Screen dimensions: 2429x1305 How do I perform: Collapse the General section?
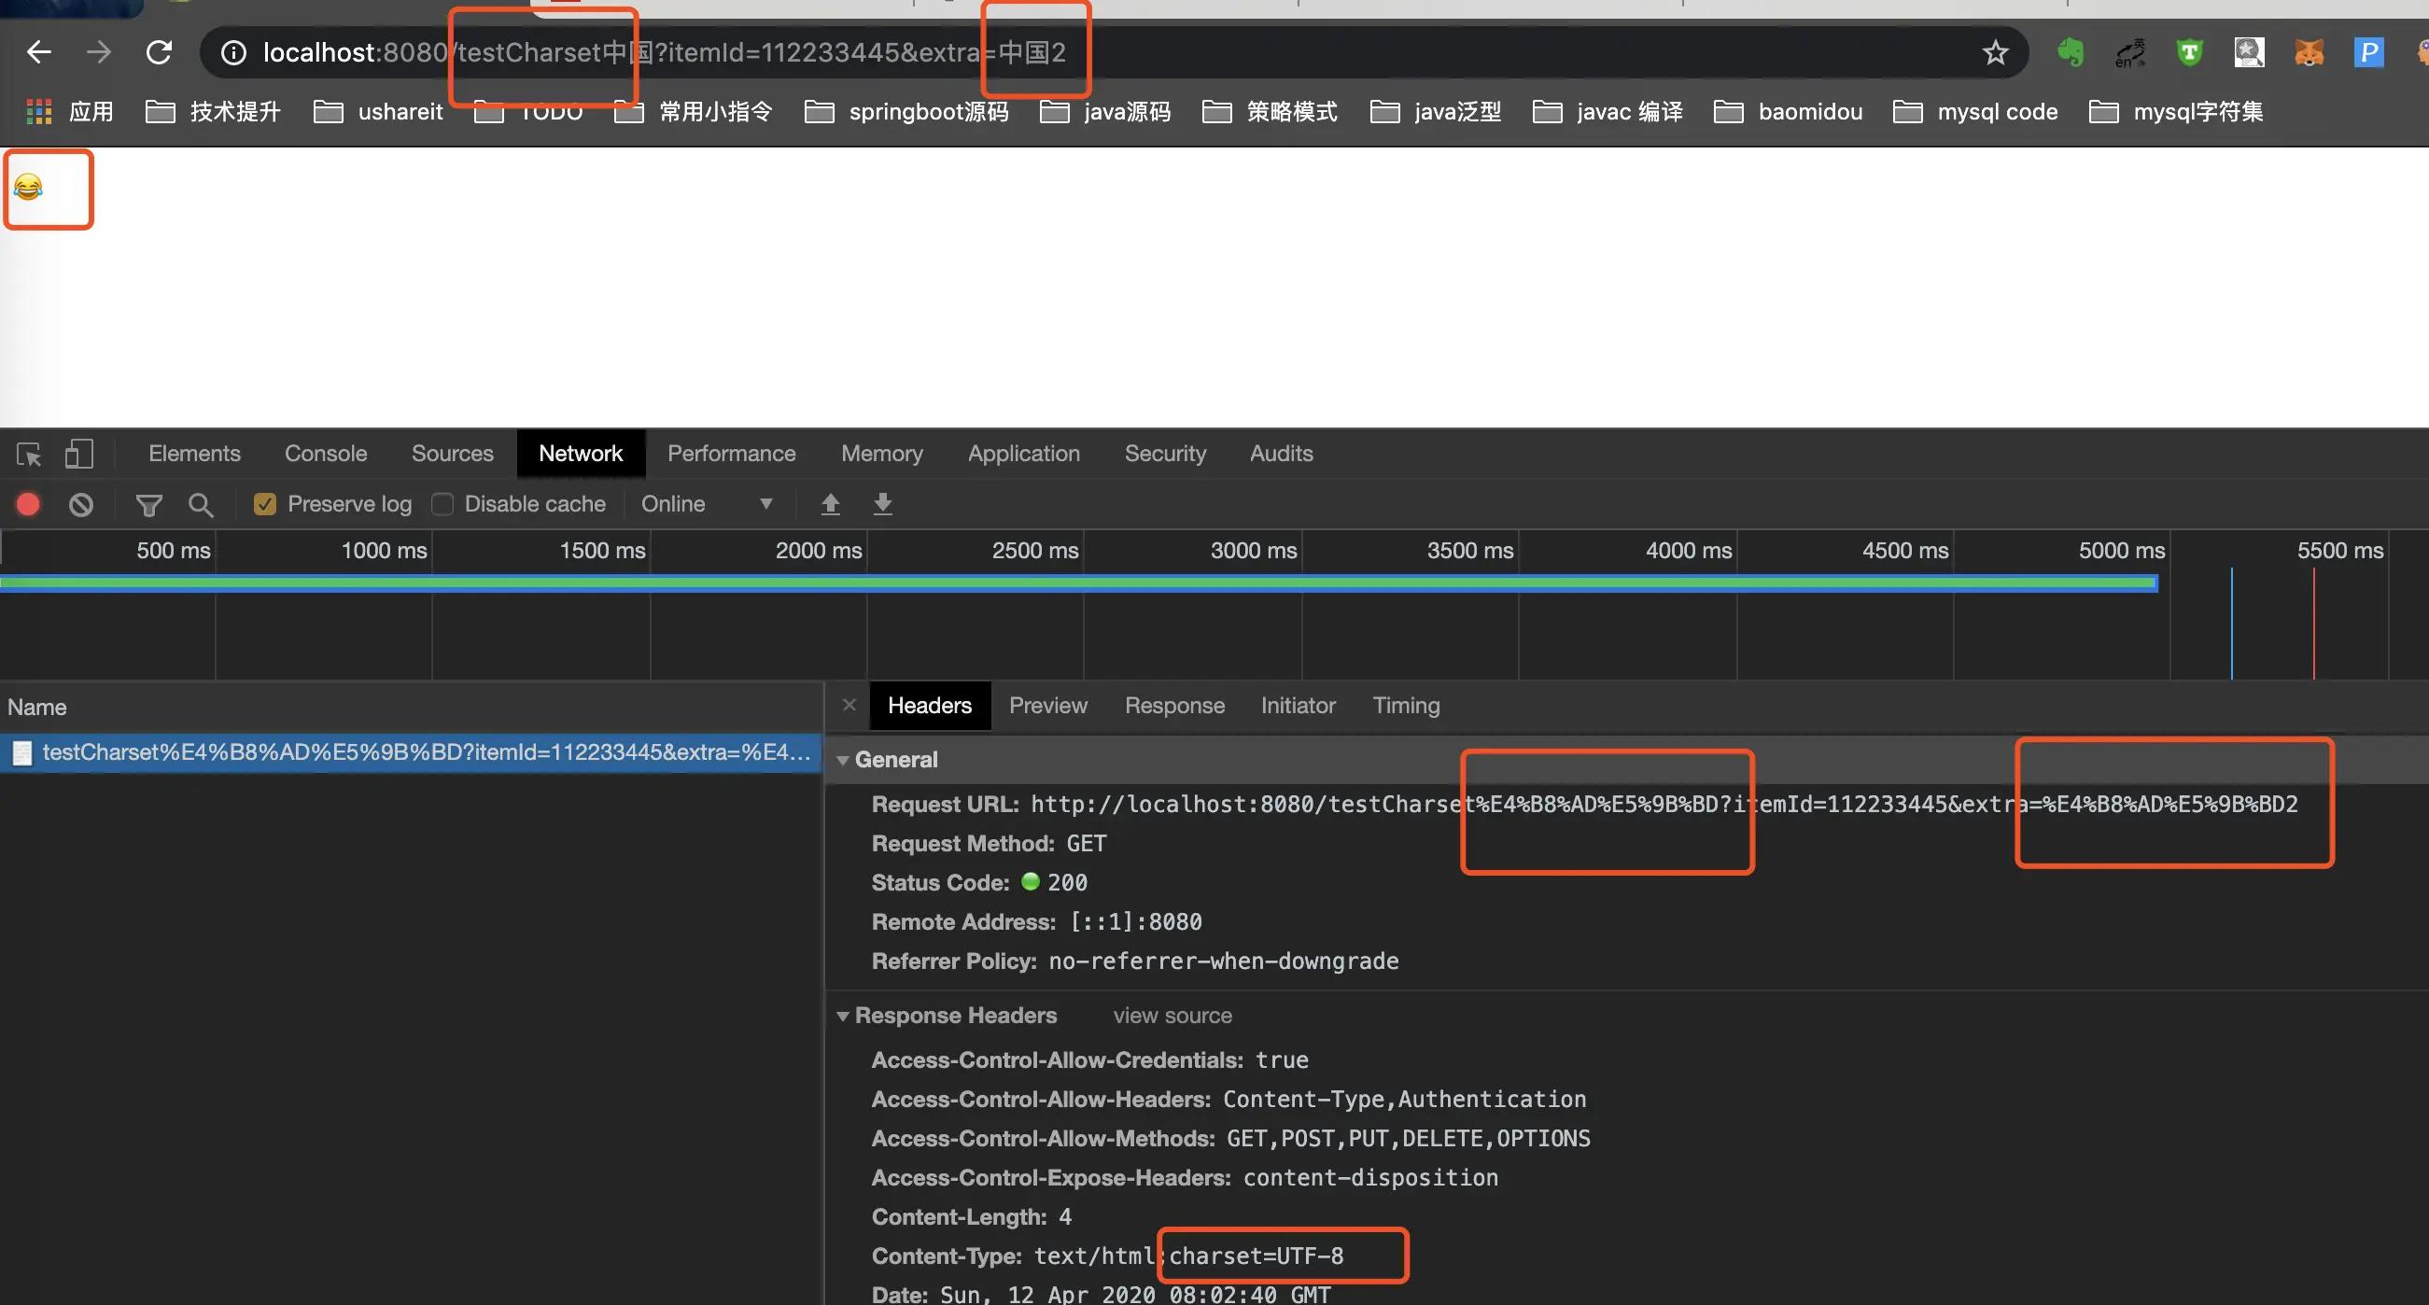click(843, 760)
